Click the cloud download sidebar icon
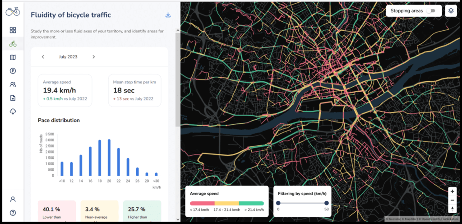 [x=13, y=112]
